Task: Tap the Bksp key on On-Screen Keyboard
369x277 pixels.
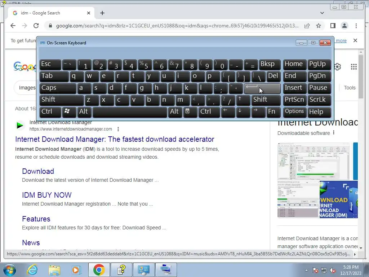Action: (270, 65)
